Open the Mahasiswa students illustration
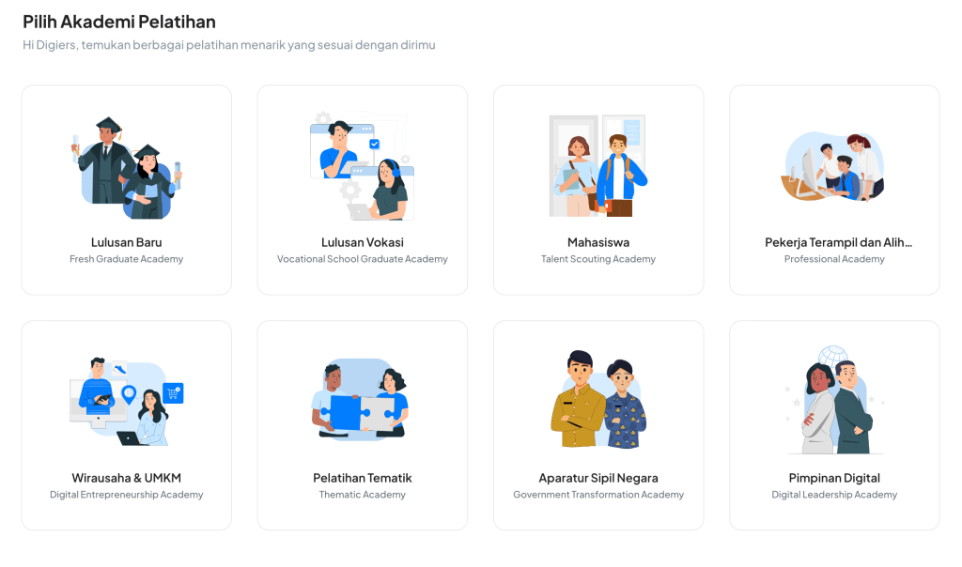Image resolution: width=962 pixels, height=567 pixels. [598, 166]
